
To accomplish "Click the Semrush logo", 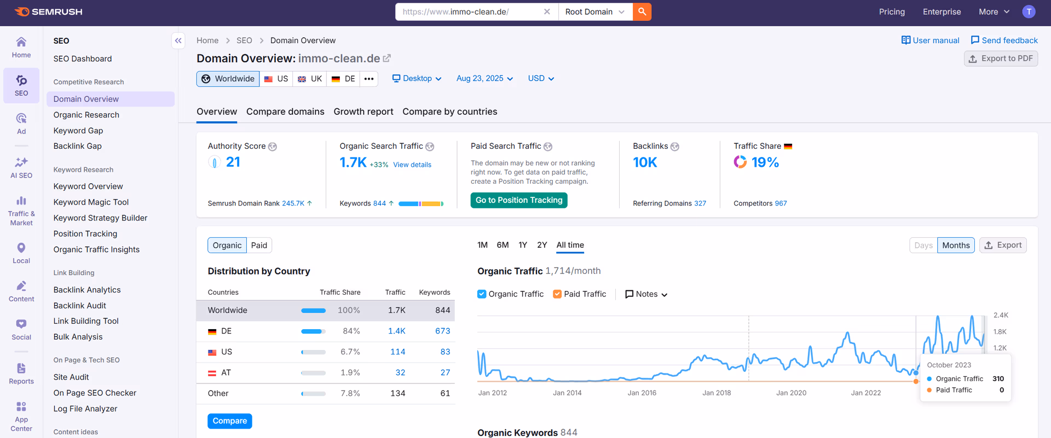I will click(x=48, y=11).
